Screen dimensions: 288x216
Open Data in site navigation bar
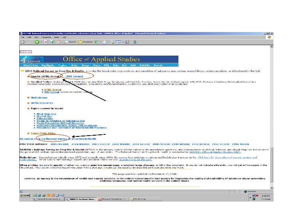click(x=74, y=65)
